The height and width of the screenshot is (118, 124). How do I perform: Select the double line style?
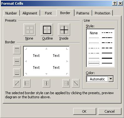(x=107, y=63)
